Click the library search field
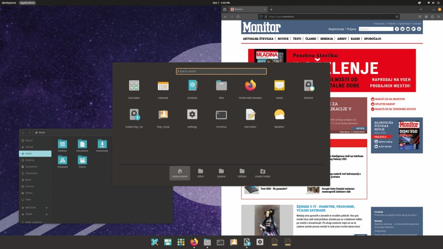The height and width of the screenshot is (249, 443). (x=221, y=71)
